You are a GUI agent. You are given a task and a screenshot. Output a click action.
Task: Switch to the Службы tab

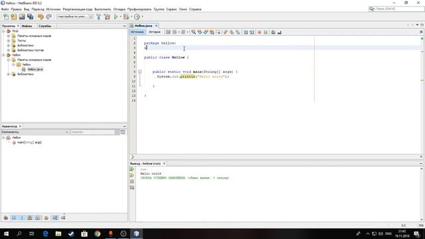click(x=44, y=26)
